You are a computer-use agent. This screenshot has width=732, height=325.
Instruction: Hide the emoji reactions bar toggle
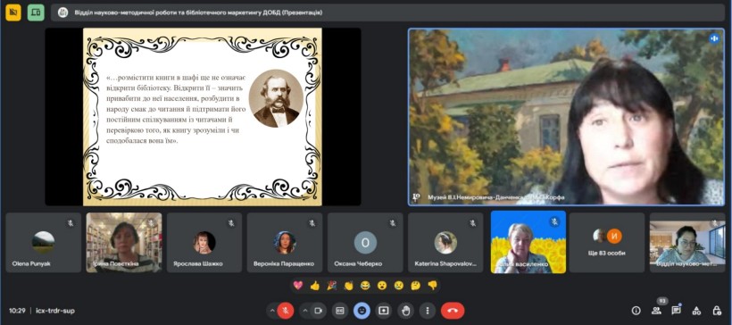click(362, 311)
